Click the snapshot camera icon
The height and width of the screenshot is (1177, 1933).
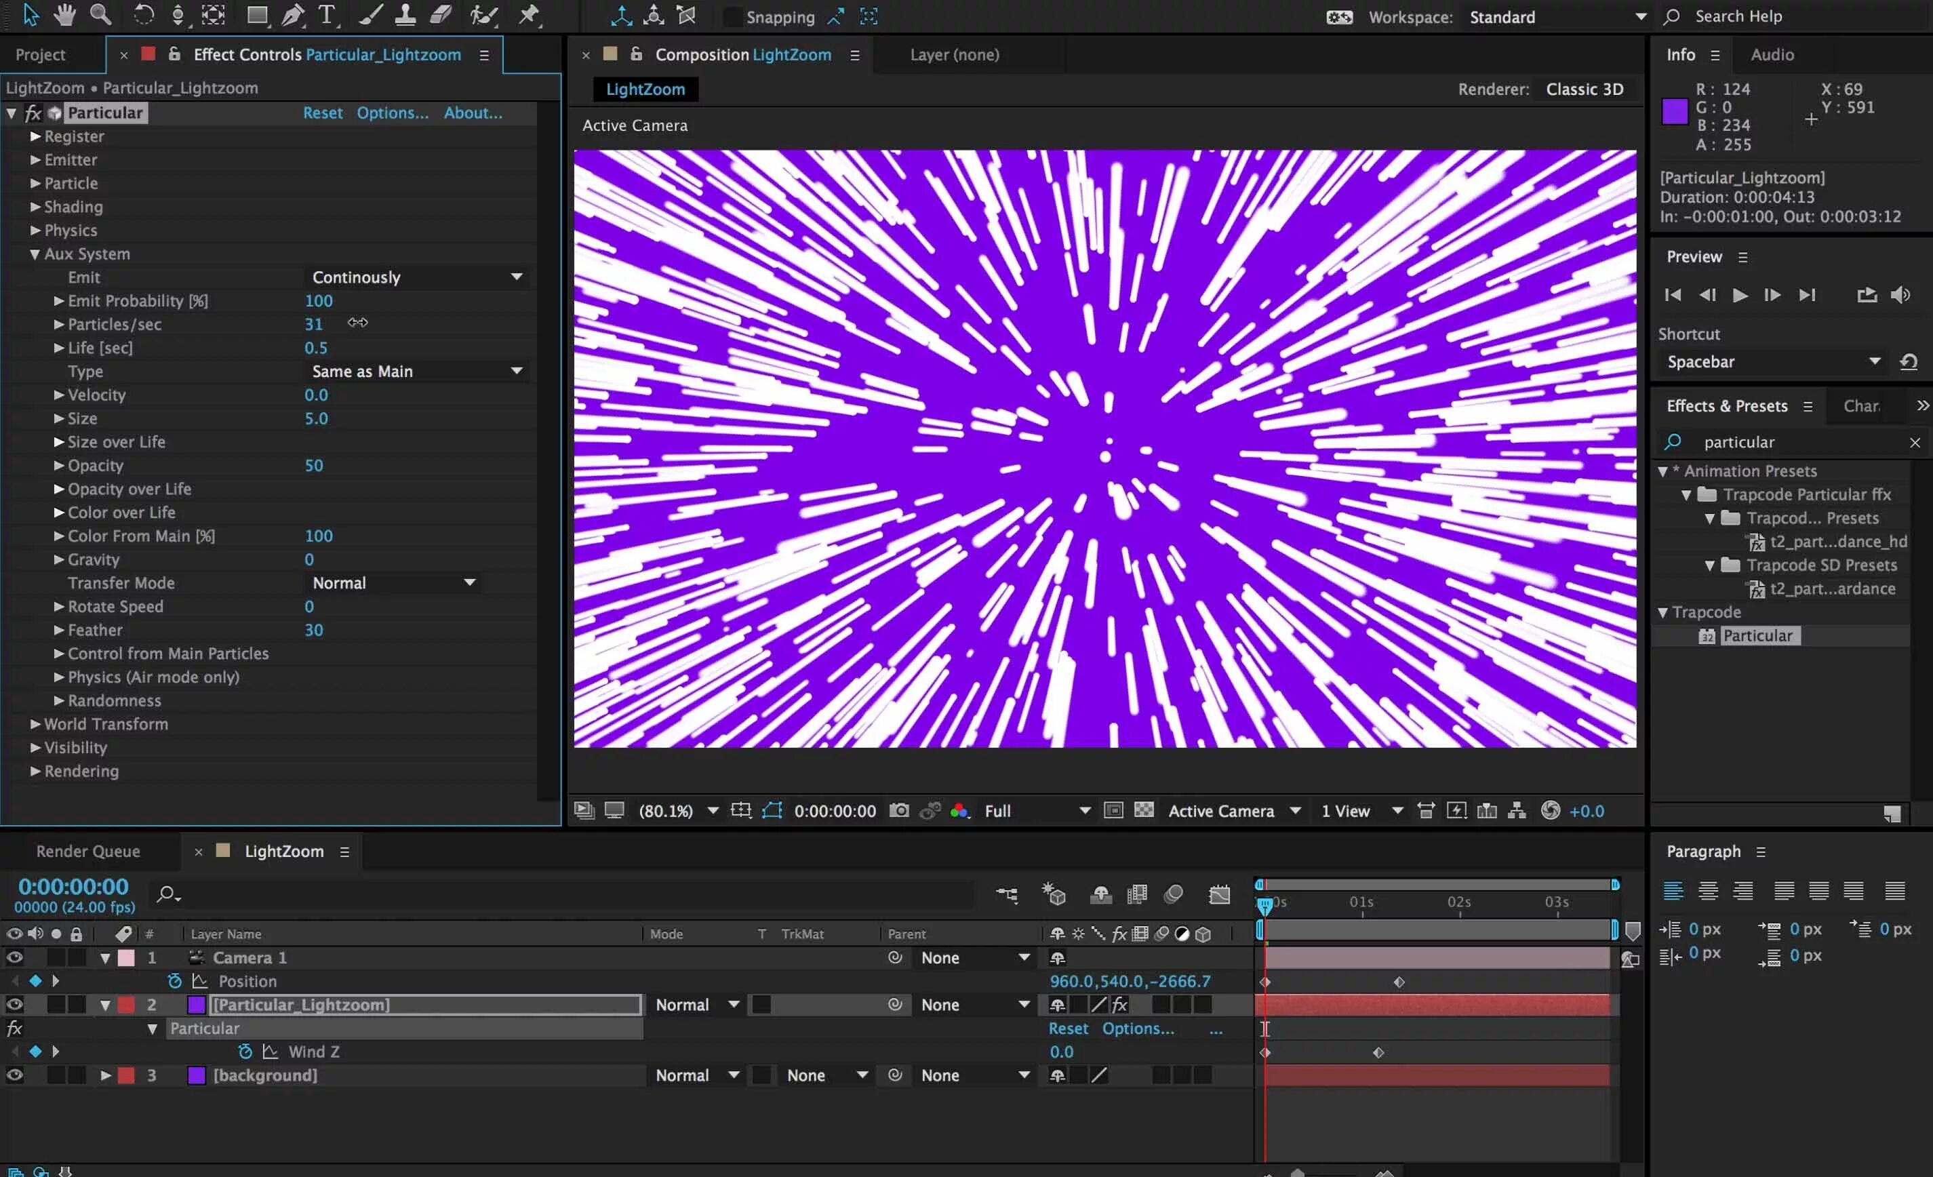[899, 811]
